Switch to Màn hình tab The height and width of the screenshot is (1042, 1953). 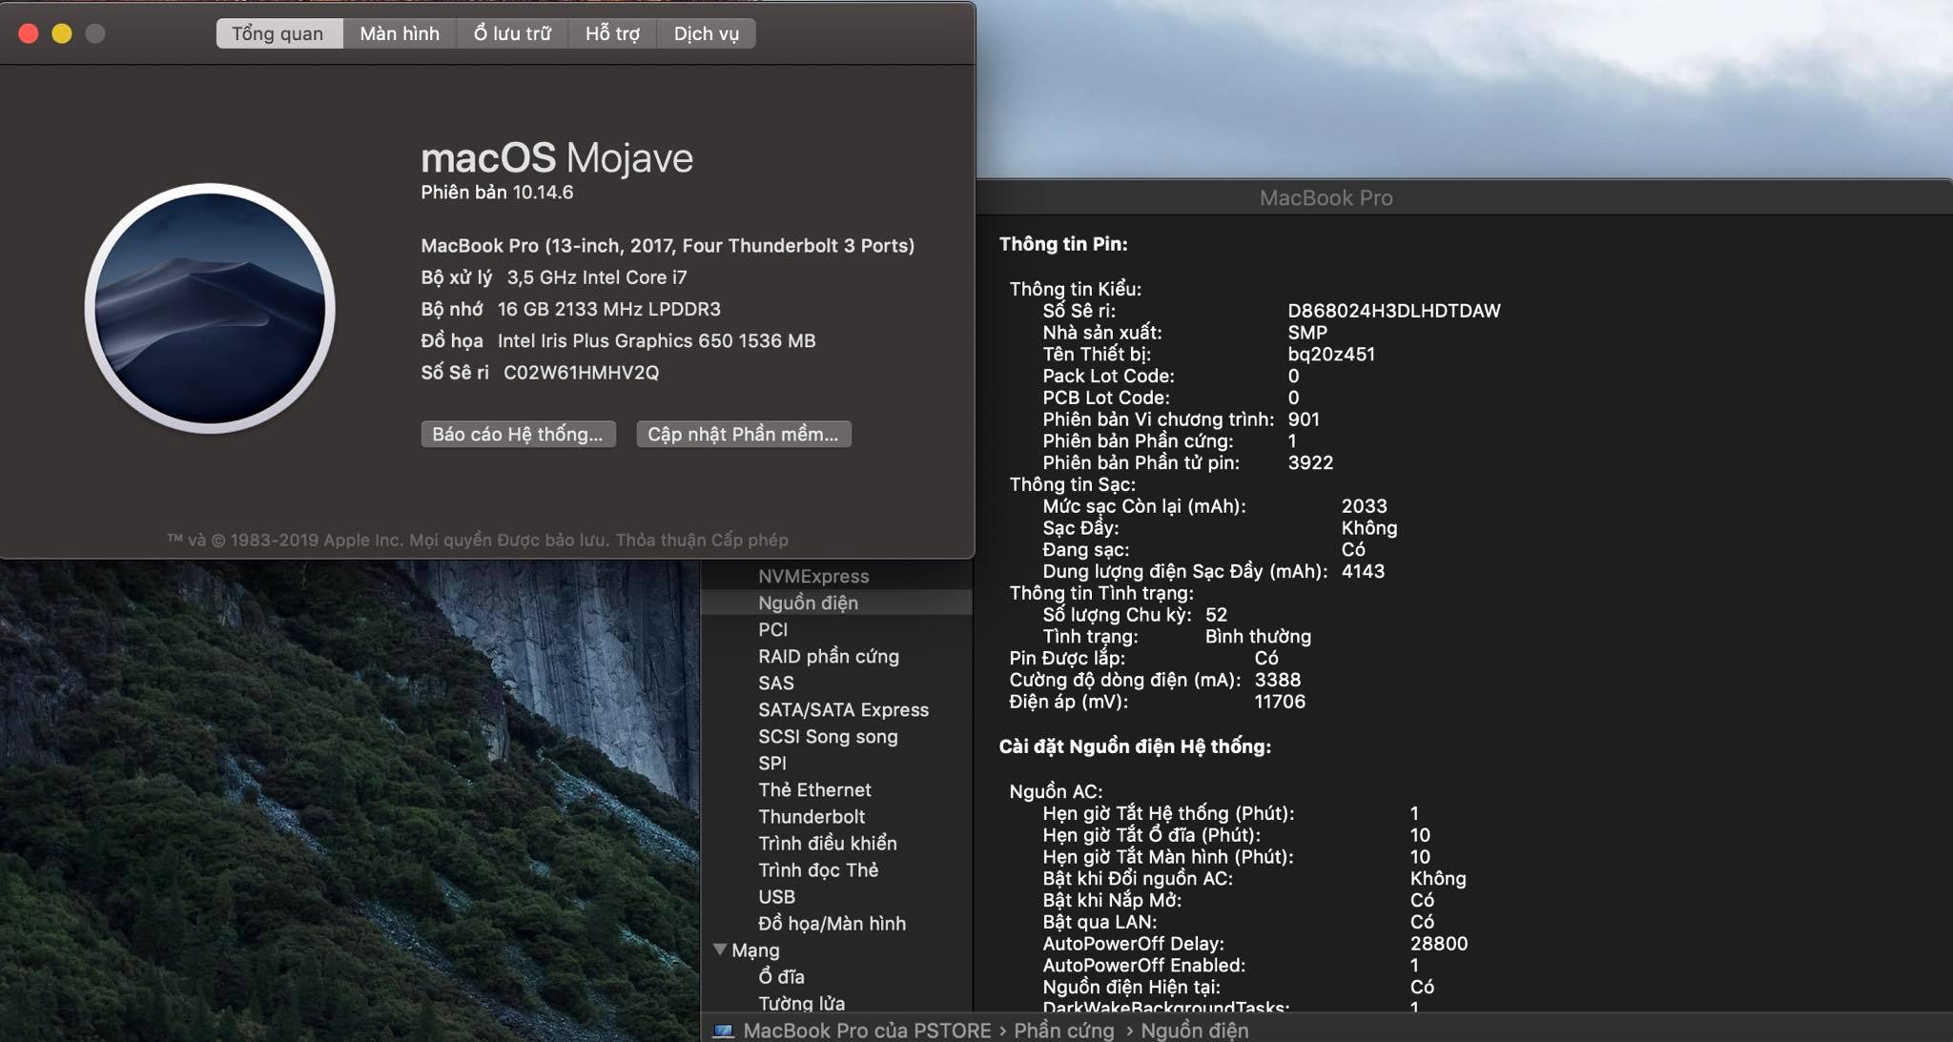tap(399, 33)
